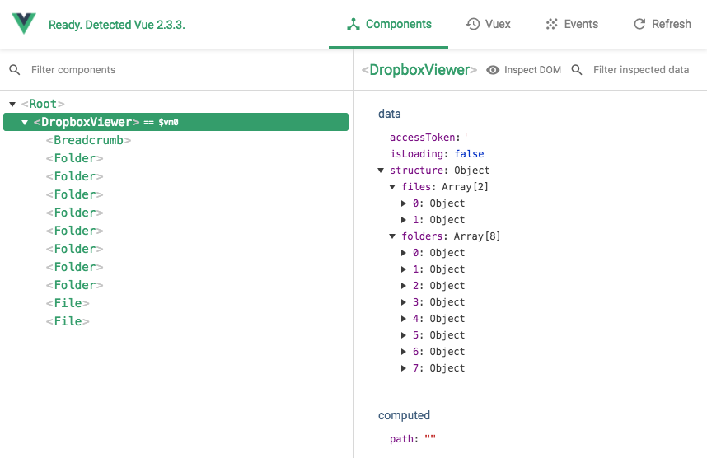Collapse the Root node arrow
This screenshot has height=458, width=707.
click(x=12, y=104)
